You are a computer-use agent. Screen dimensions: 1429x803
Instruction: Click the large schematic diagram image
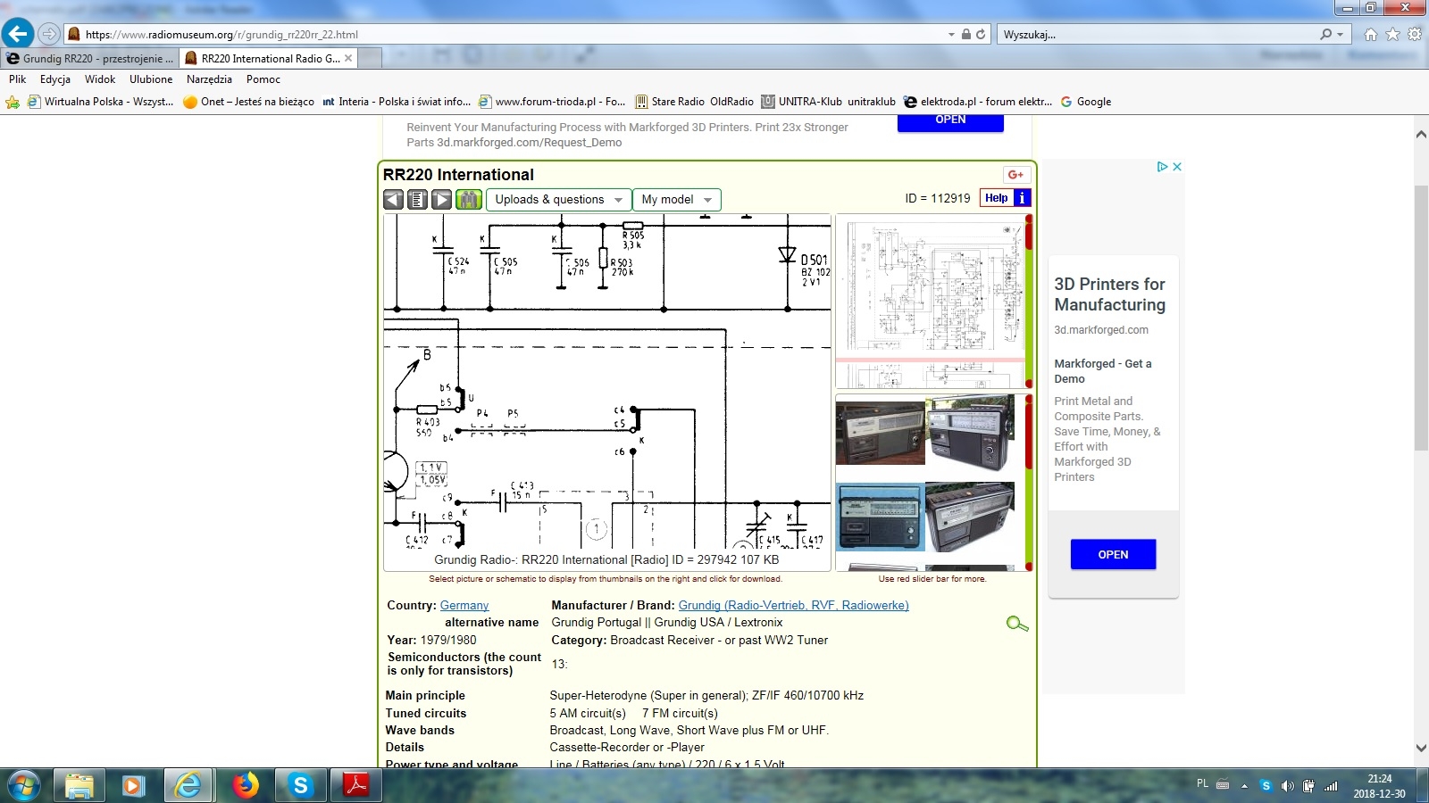point(607,381)
